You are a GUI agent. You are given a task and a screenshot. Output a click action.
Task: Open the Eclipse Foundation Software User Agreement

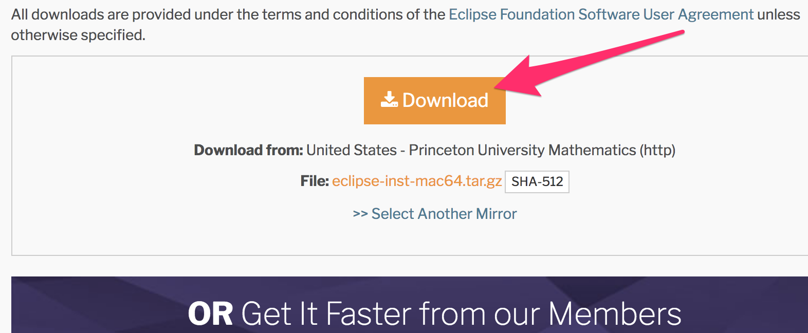pos(601,14)
